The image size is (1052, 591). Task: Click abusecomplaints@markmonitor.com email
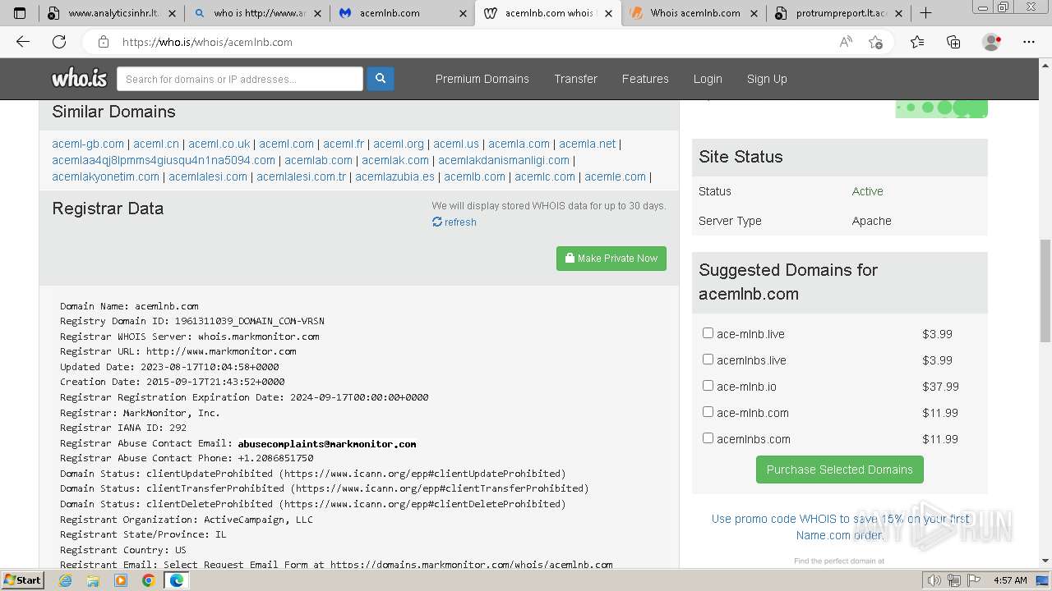point(327,443)
